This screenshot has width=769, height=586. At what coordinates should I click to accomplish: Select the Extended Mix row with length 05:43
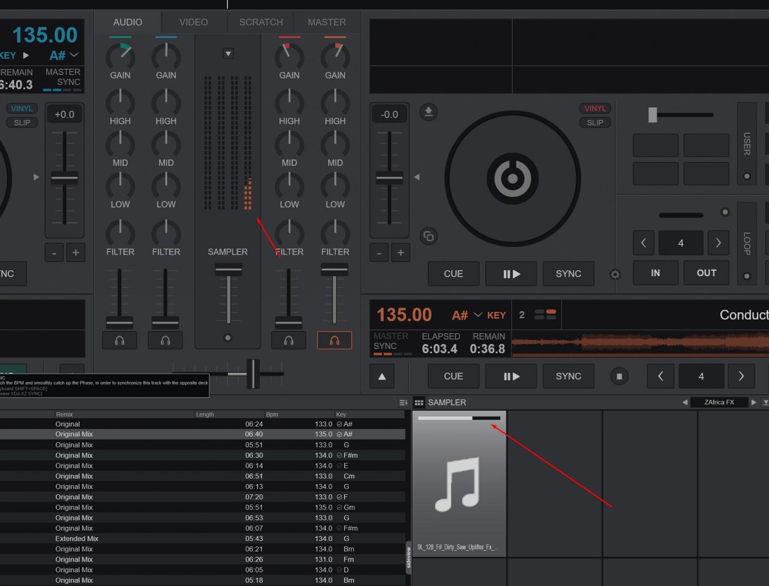tap(202, 539)
